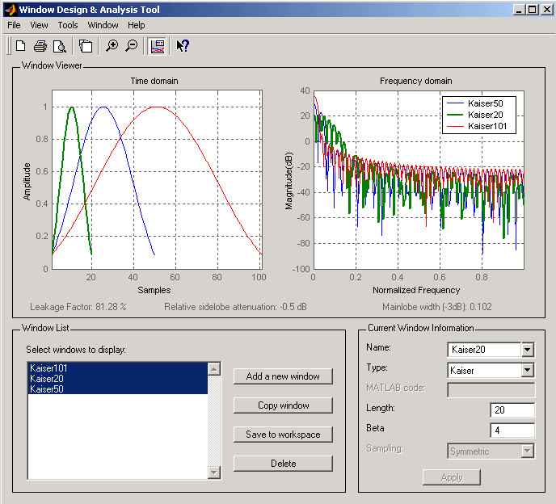
Task: Click the undock figure toolbar icon
Action: point(86,46)
